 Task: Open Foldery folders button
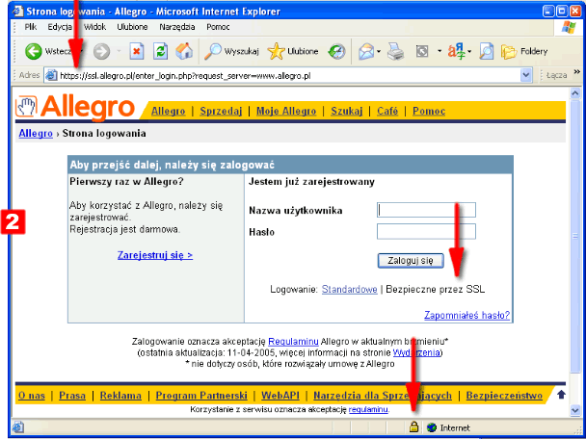tap(524, 52)
